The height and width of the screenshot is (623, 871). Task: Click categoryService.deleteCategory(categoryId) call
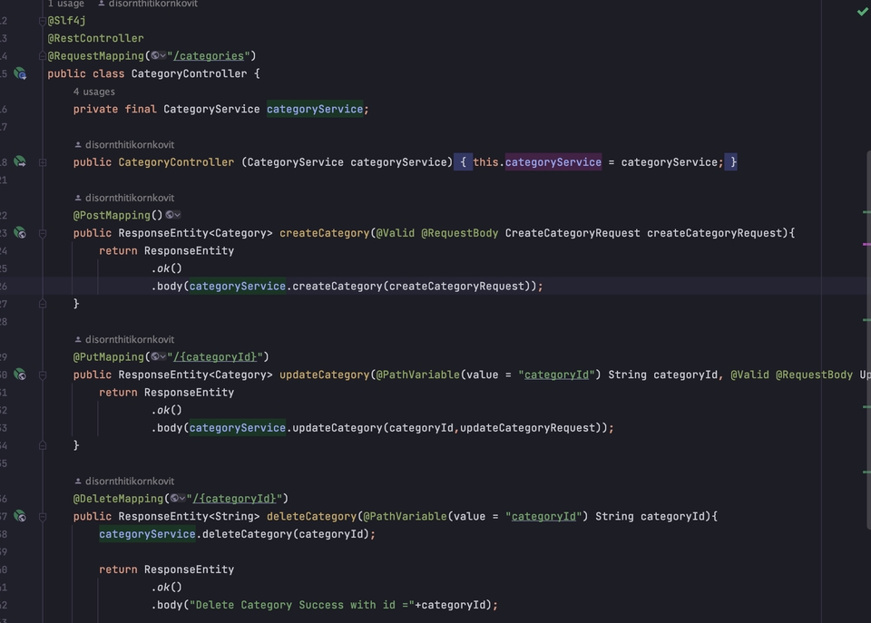pos(237,533)
